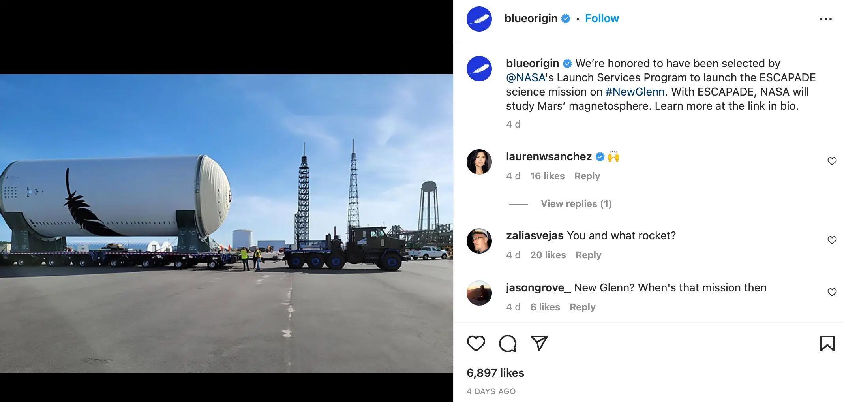
Task: Reply to zaliasvejas's comment
Action: pyautogui.click(x=588, y=255)
